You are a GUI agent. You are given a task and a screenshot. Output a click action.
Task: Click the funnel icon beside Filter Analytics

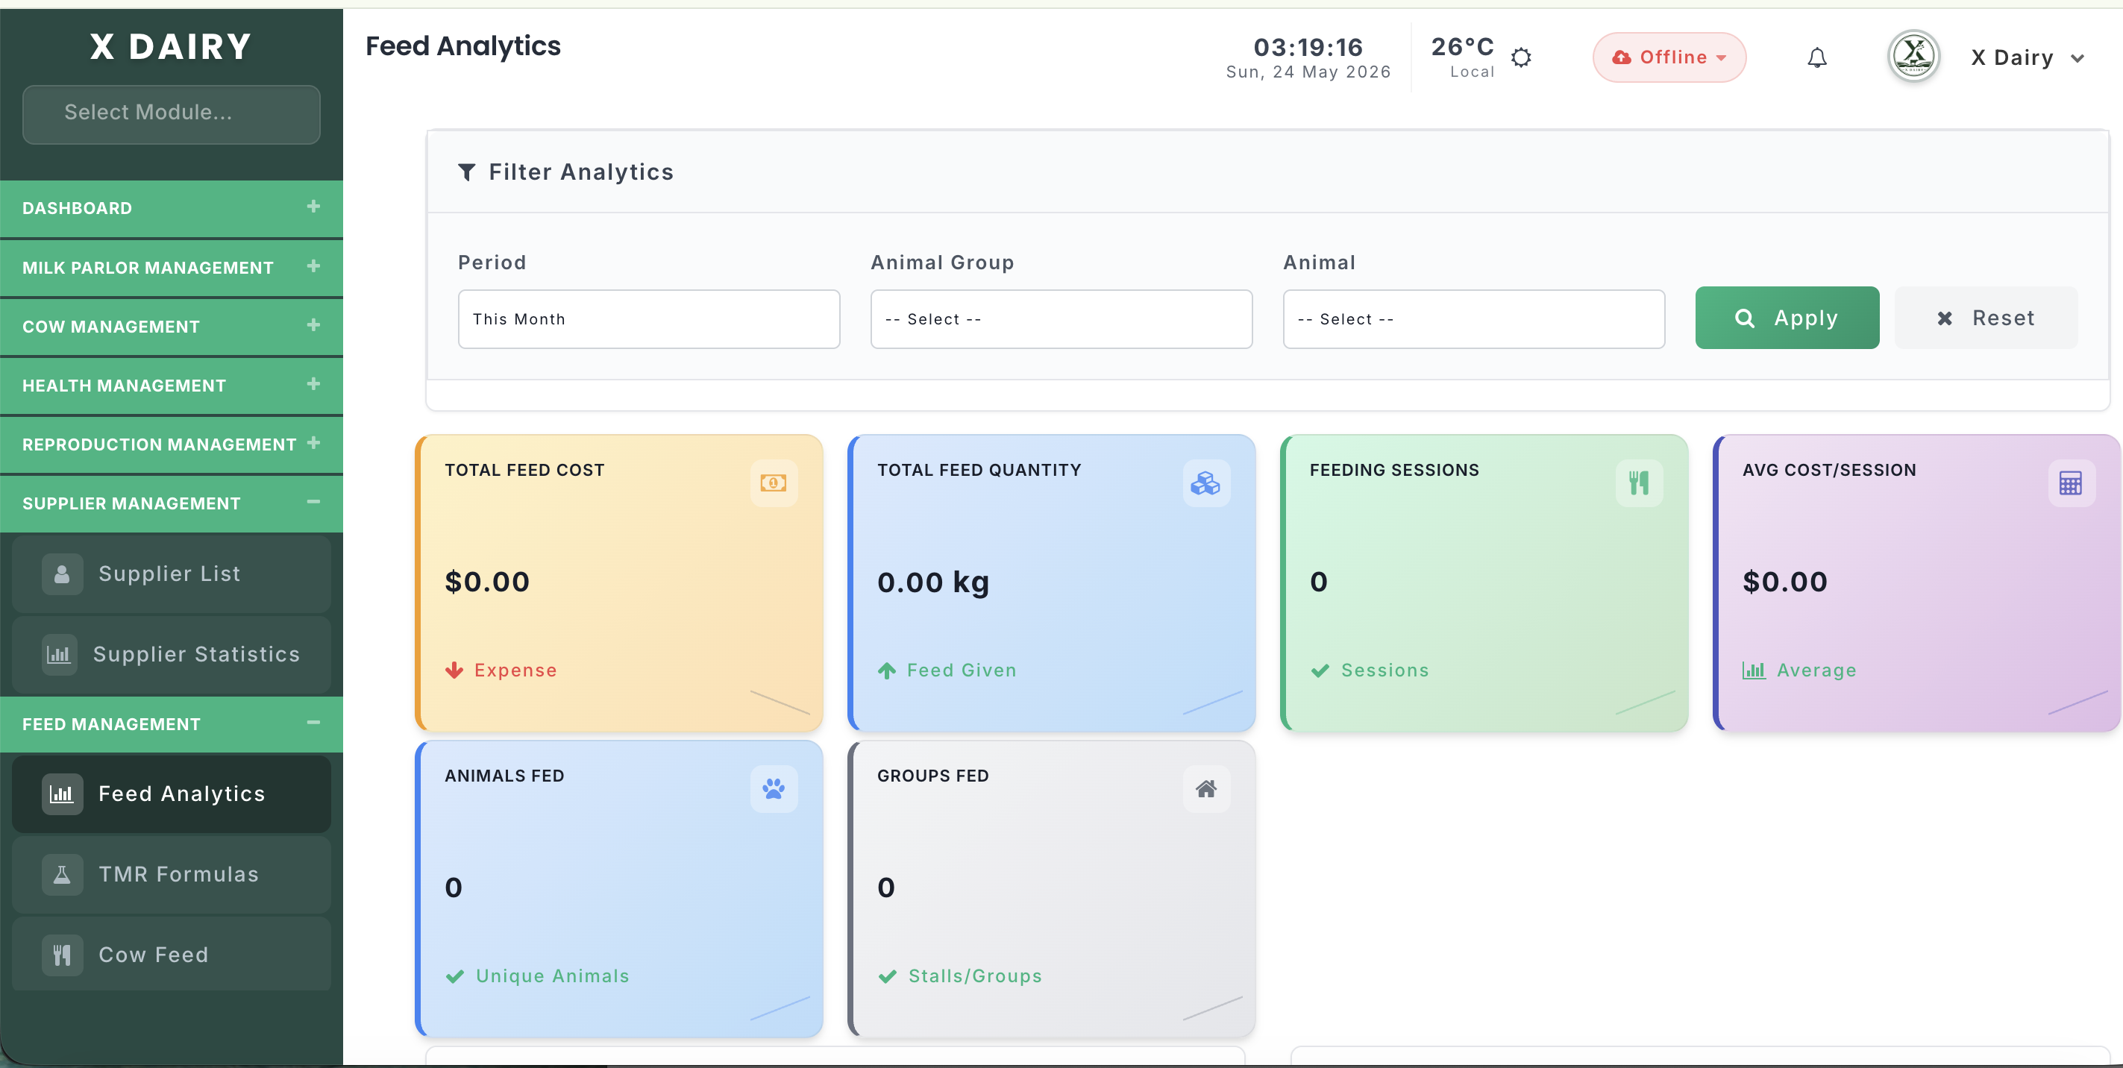point(466,172)
